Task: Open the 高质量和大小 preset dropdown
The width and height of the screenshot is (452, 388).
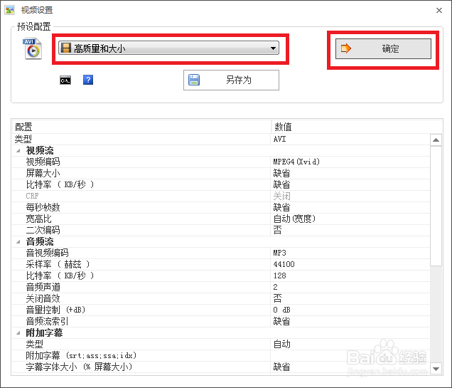Action: pyautogui.click(x=168, y=48)
